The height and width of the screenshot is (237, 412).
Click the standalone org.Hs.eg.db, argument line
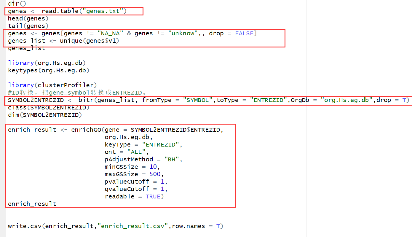point(129,137)
